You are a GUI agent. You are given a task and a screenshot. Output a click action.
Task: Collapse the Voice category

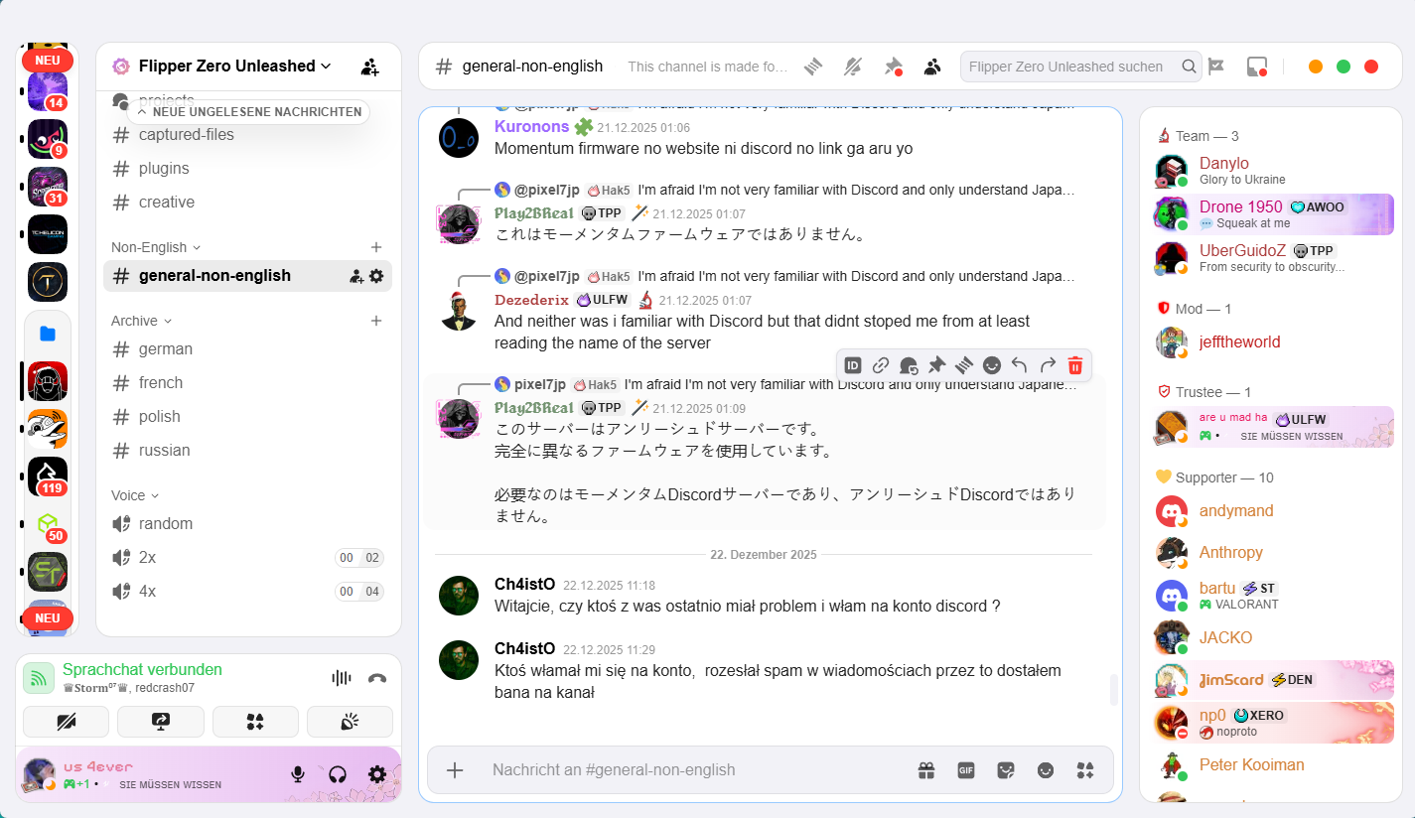click(135, 495)
